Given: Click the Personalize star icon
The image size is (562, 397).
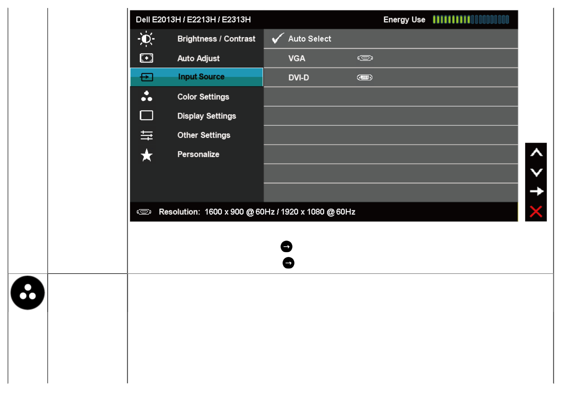Looking at the screenshot, I should pos(146,155).
